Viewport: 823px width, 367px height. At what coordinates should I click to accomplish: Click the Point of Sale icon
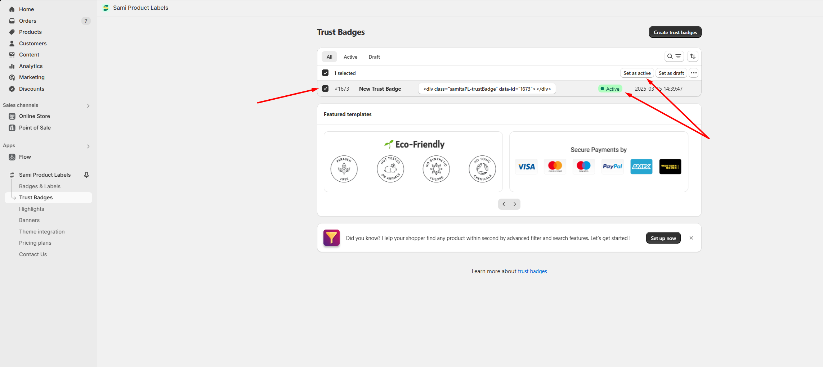tap(12, 128)
